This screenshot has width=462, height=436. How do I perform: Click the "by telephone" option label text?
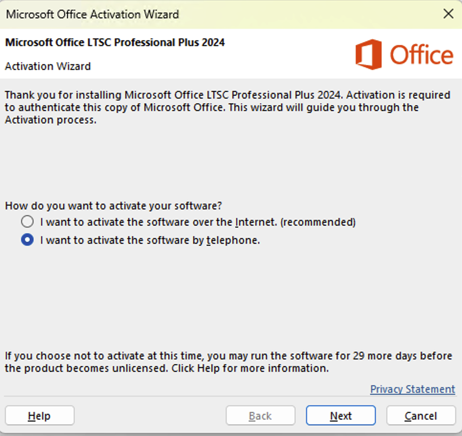[x=150, y=240]
